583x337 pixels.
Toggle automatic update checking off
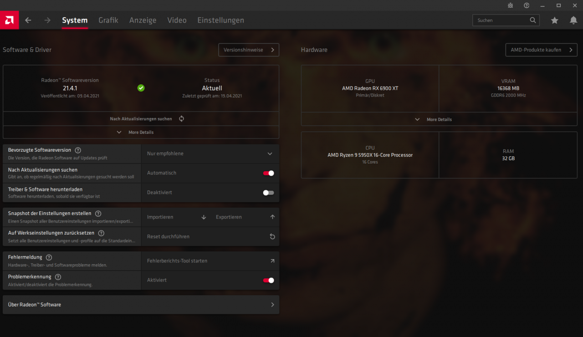(269, 173)
